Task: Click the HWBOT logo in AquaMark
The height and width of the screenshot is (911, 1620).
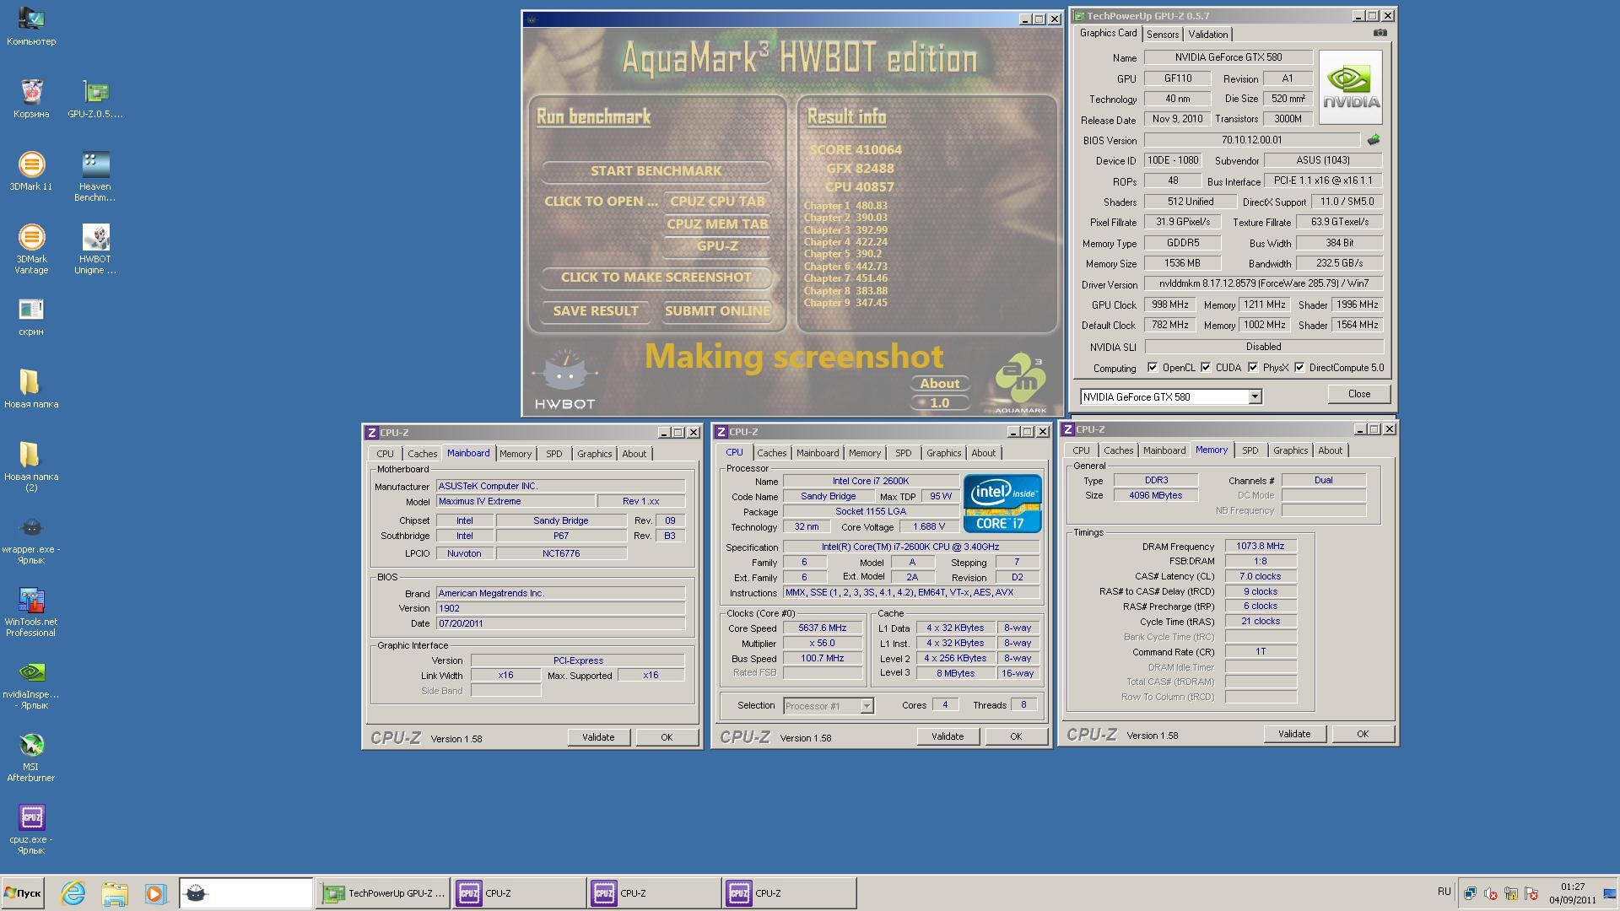Action: 564,380
